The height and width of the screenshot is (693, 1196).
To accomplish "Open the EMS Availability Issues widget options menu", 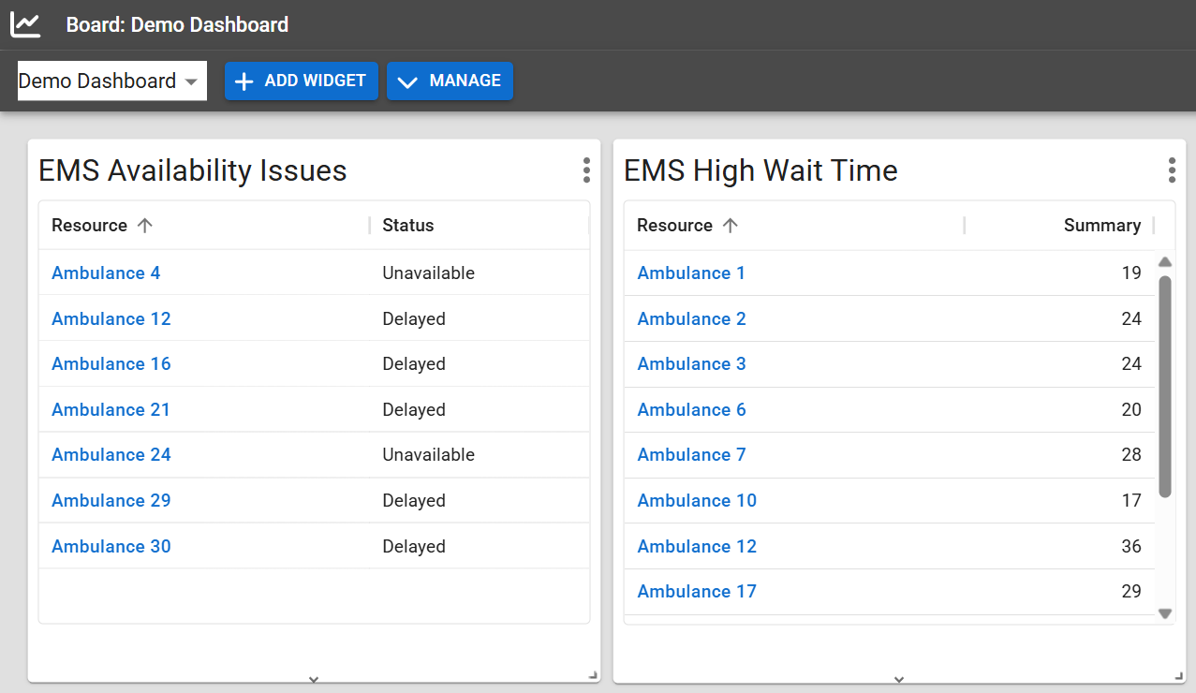I will tap(585, 170).
